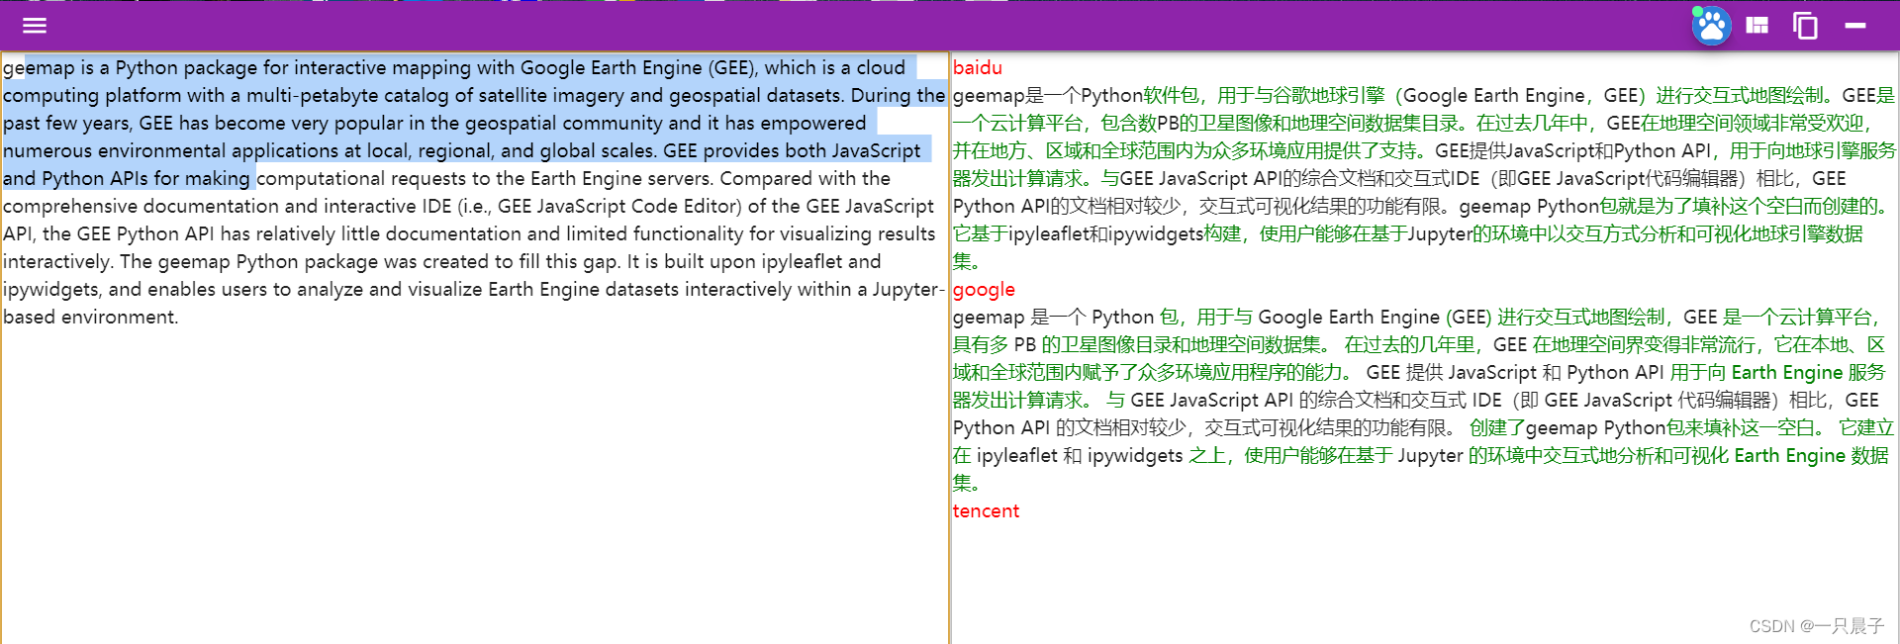Select the red 'tencent' heading

point(986,510)
